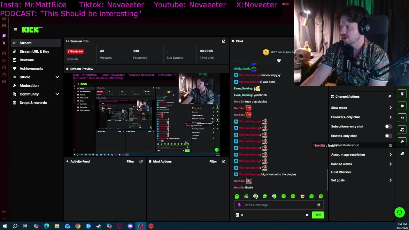The image size is (409, 230).
Task: Click the wrench icon in right toolbar
Action: (402, 142)
